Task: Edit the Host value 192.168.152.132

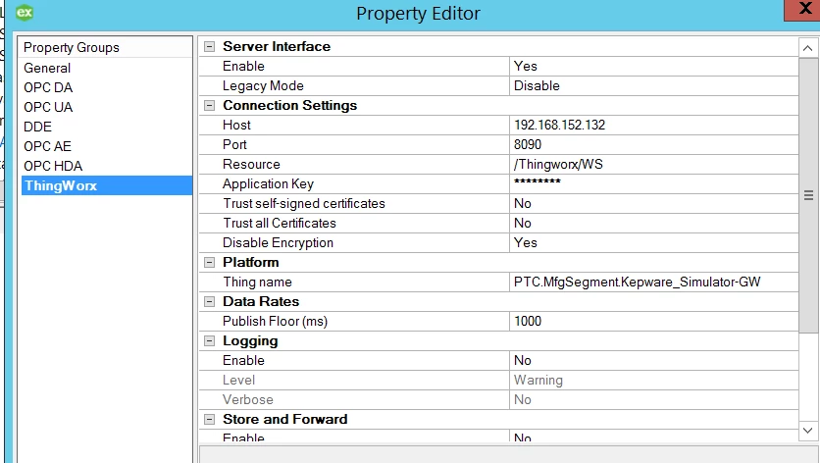Action: point(653,125)
